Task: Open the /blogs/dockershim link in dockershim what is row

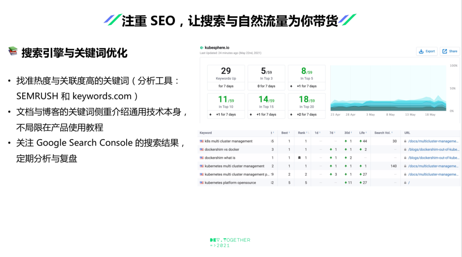Action: point(433,158)
